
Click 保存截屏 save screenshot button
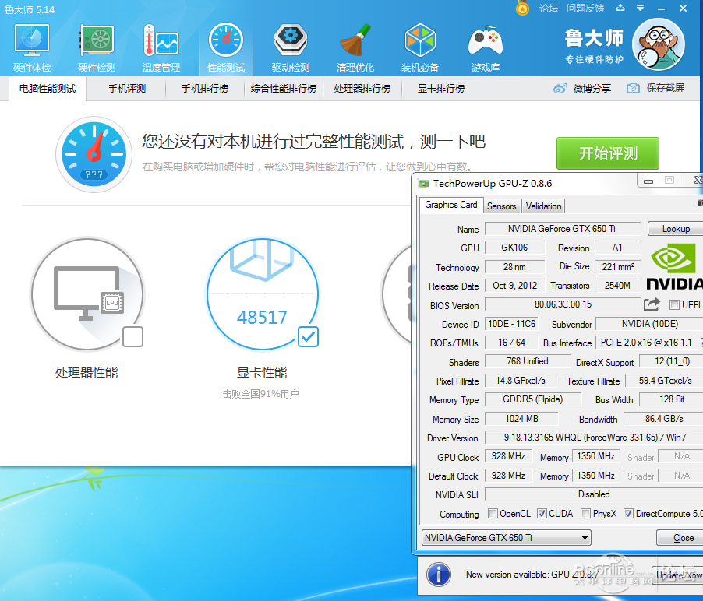click(655, 88)
